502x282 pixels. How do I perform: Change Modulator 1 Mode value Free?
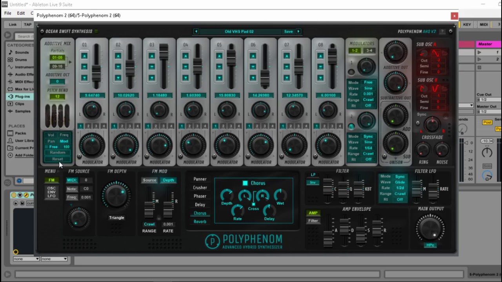tap(368, 83)
